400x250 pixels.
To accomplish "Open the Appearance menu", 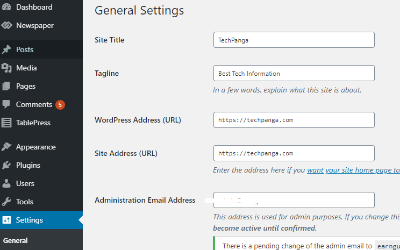I will coord(41,147).
